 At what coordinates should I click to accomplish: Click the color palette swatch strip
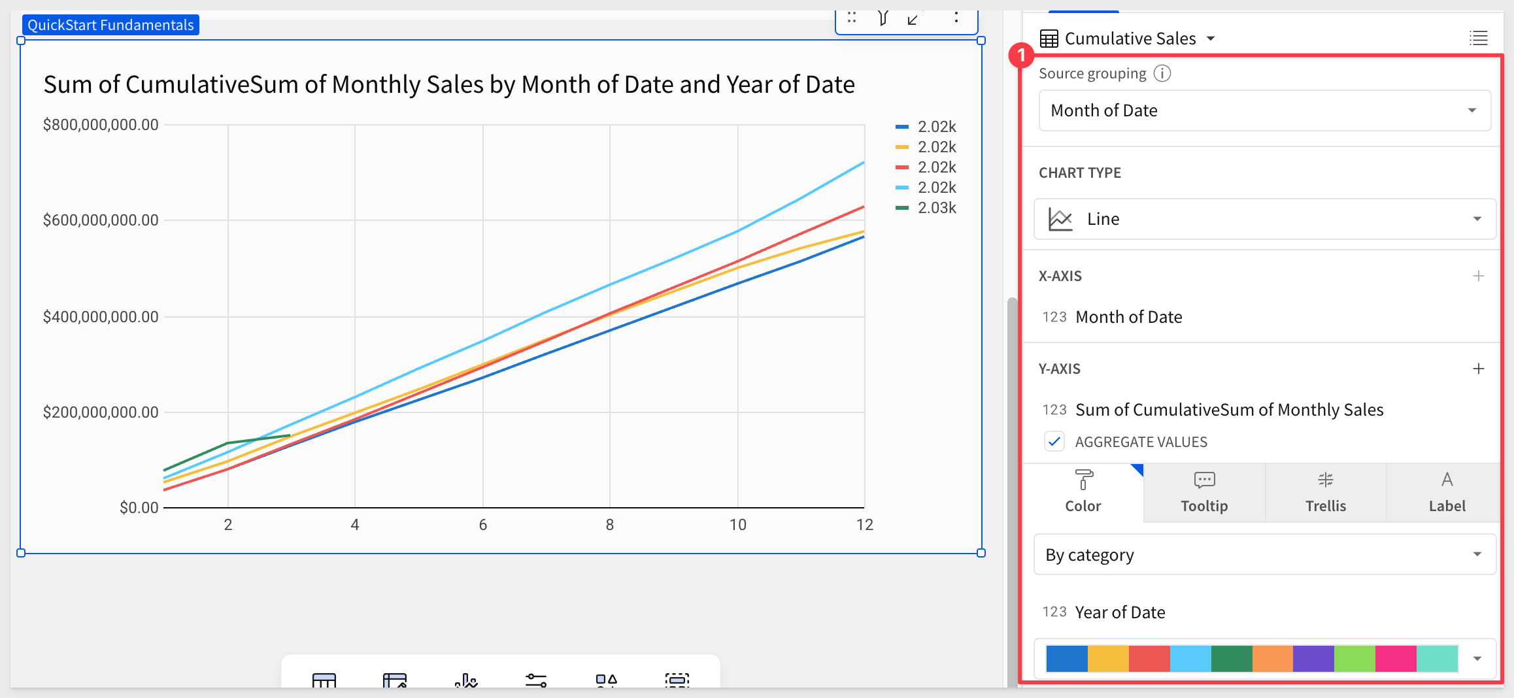coord(1251,658)
